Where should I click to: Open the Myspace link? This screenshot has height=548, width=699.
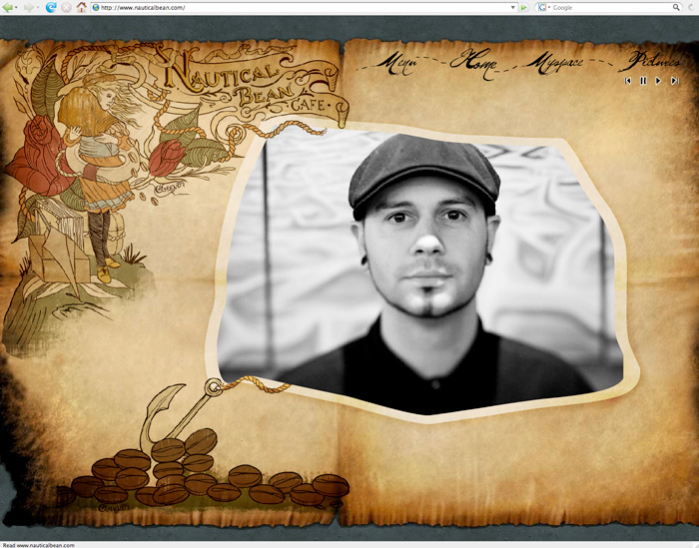pyautogui.click(x=557, y=63)
